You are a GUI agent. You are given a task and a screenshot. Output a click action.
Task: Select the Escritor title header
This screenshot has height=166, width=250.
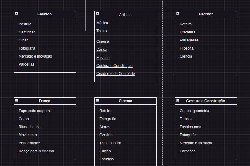pyautogui.click(x=206, y=14)
